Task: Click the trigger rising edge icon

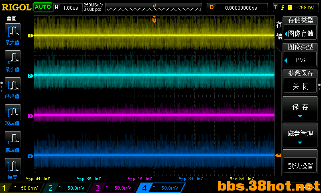Action: coord(282,8)
